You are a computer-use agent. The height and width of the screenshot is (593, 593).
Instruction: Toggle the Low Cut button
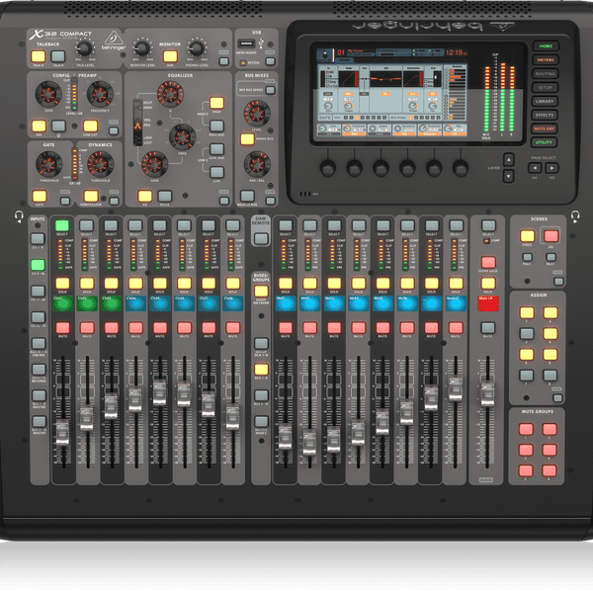click(90, 126)
